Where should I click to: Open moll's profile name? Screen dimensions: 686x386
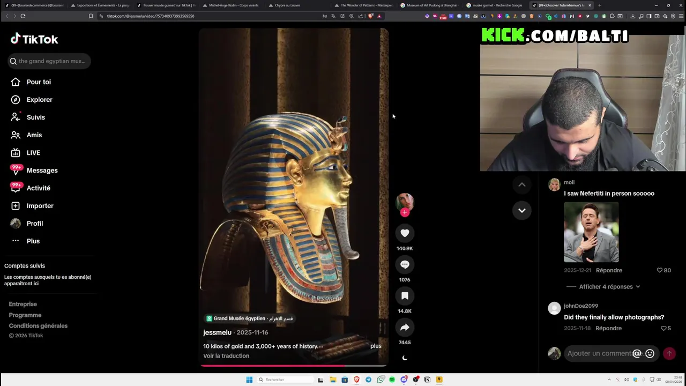pyautogui.click(x=569, y=182)
